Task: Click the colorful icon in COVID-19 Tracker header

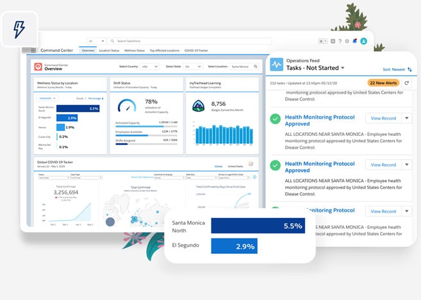Action: tap(251, 163)
